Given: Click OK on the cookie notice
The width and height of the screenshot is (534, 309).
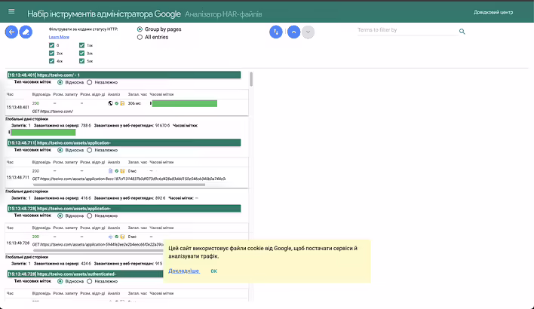Looking at the screenshot, I should coord(213,271).
